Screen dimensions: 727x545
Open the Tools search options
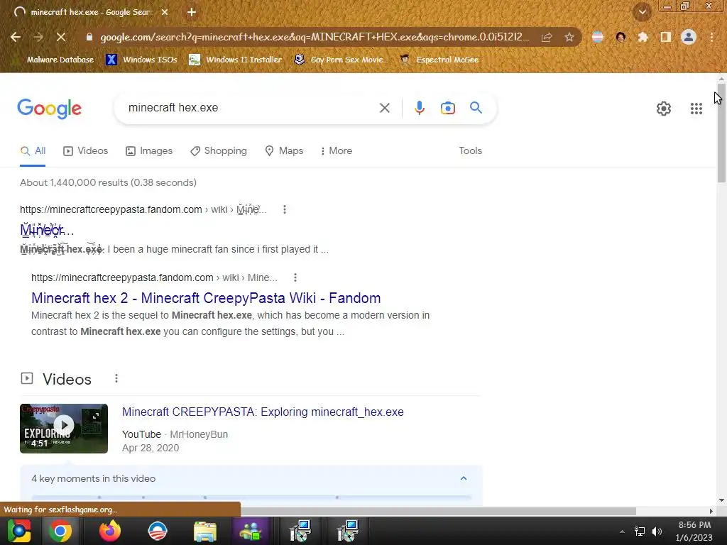click(470, 151)
